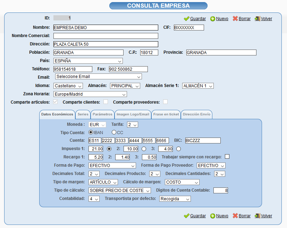
Task: Open the Tipo de cálculo dropdown
Action: [119, 191]
